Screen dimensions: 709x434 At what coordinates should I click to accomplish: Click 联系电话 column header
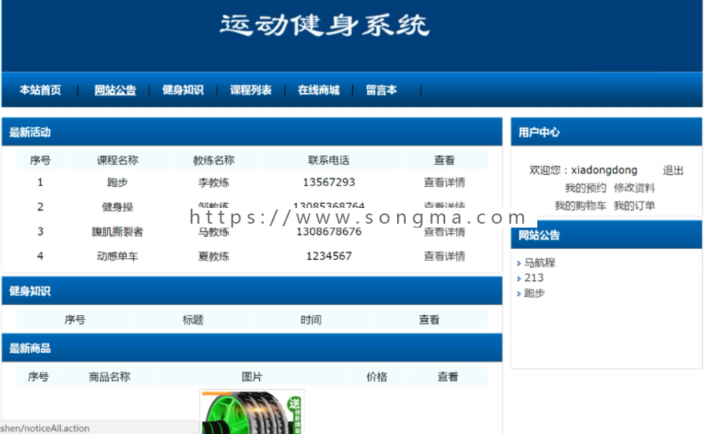(x=329, y=160)
